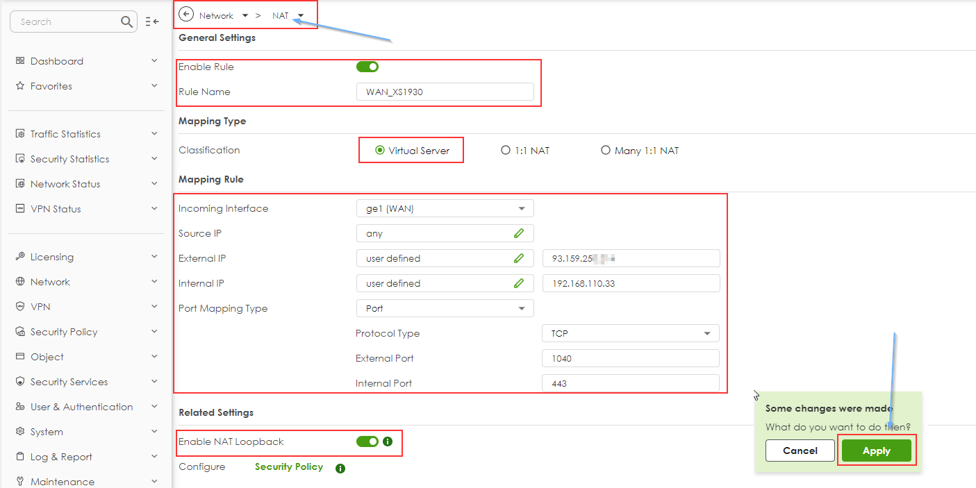Collapse the sidebar menu icon
976x488 pixels.
152,22
